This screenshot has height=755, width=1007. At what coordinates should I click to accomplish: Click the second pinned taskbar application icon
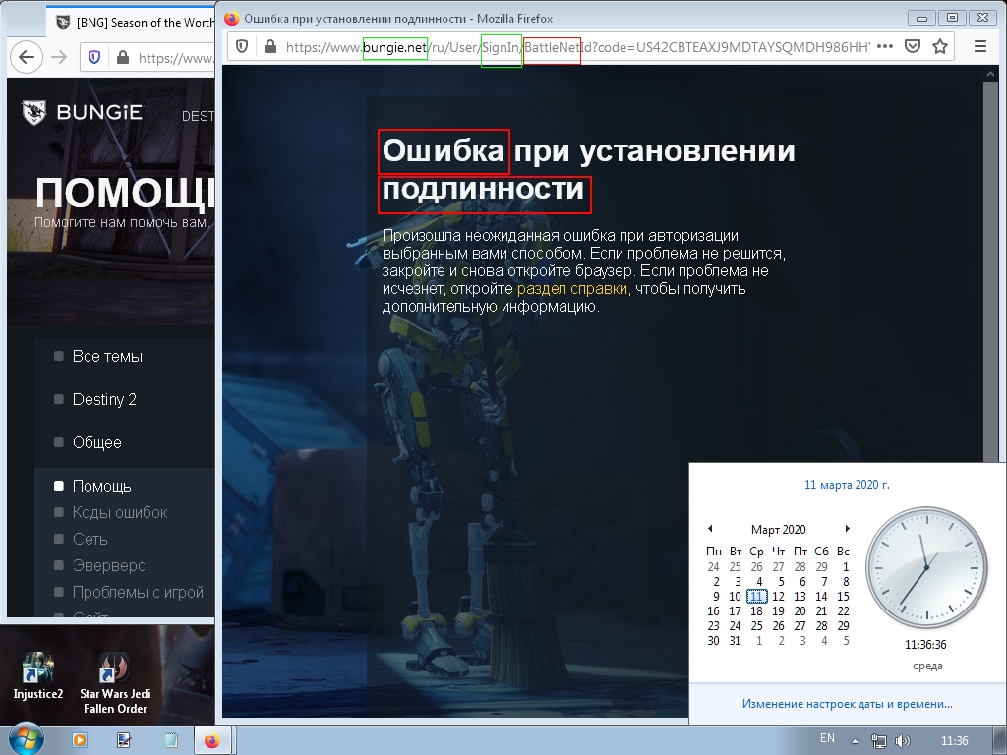[x=124, y=740]
